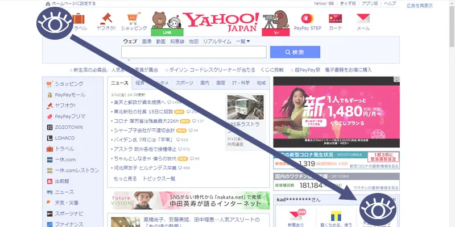455x227 pixels.
Task: Expand the 一覧 search category dropdown
Action: click(x=243, y=41)
